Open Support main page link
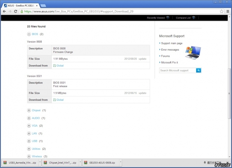232x168 pixels. click(171, 43)
